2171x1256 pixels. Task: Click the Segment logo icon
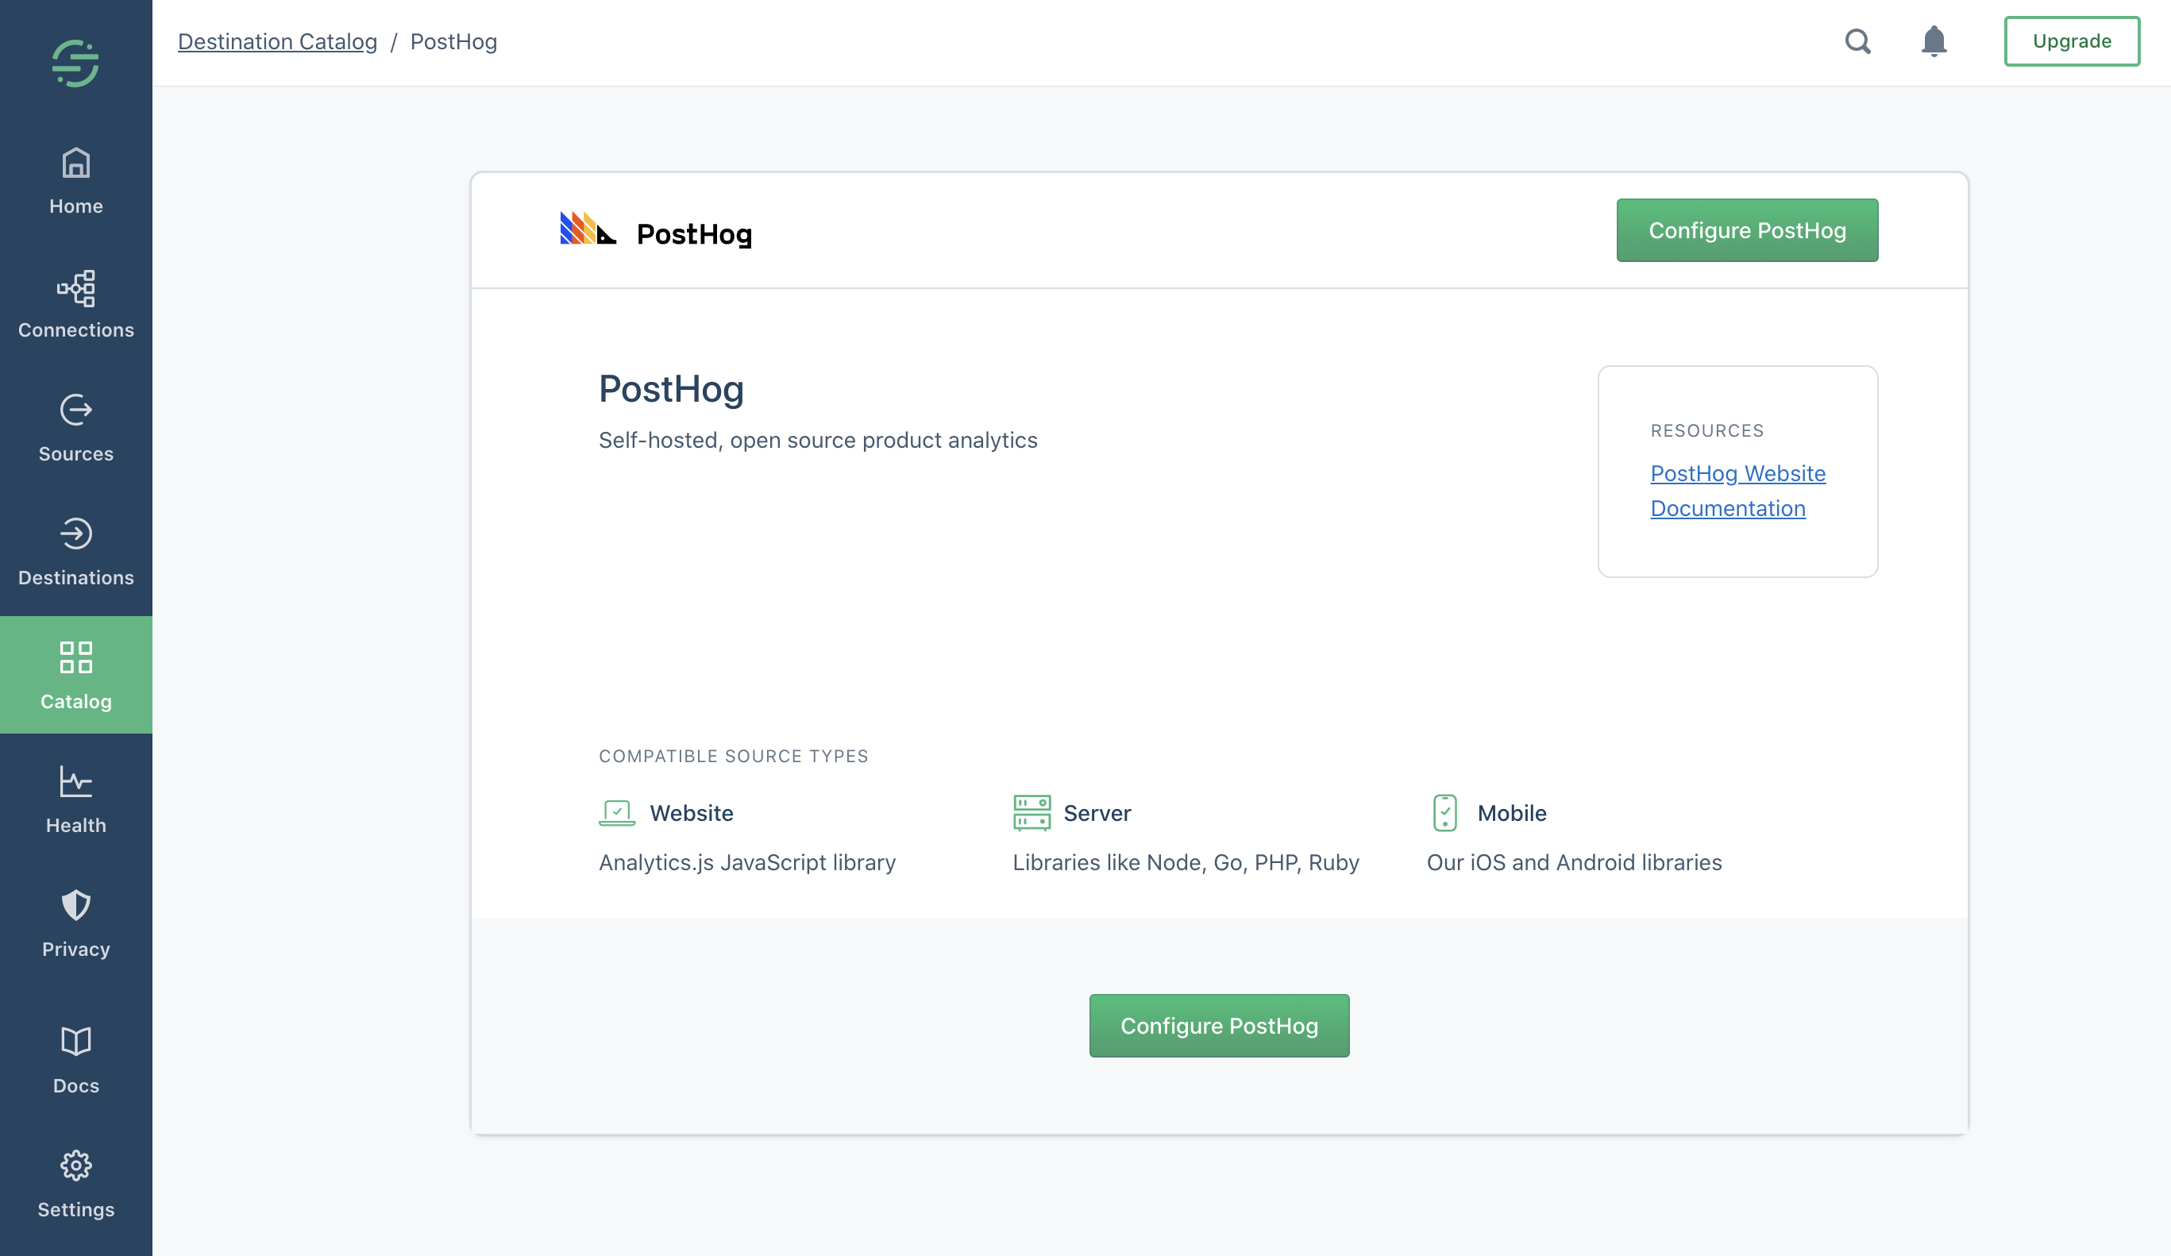pos(75,63)
